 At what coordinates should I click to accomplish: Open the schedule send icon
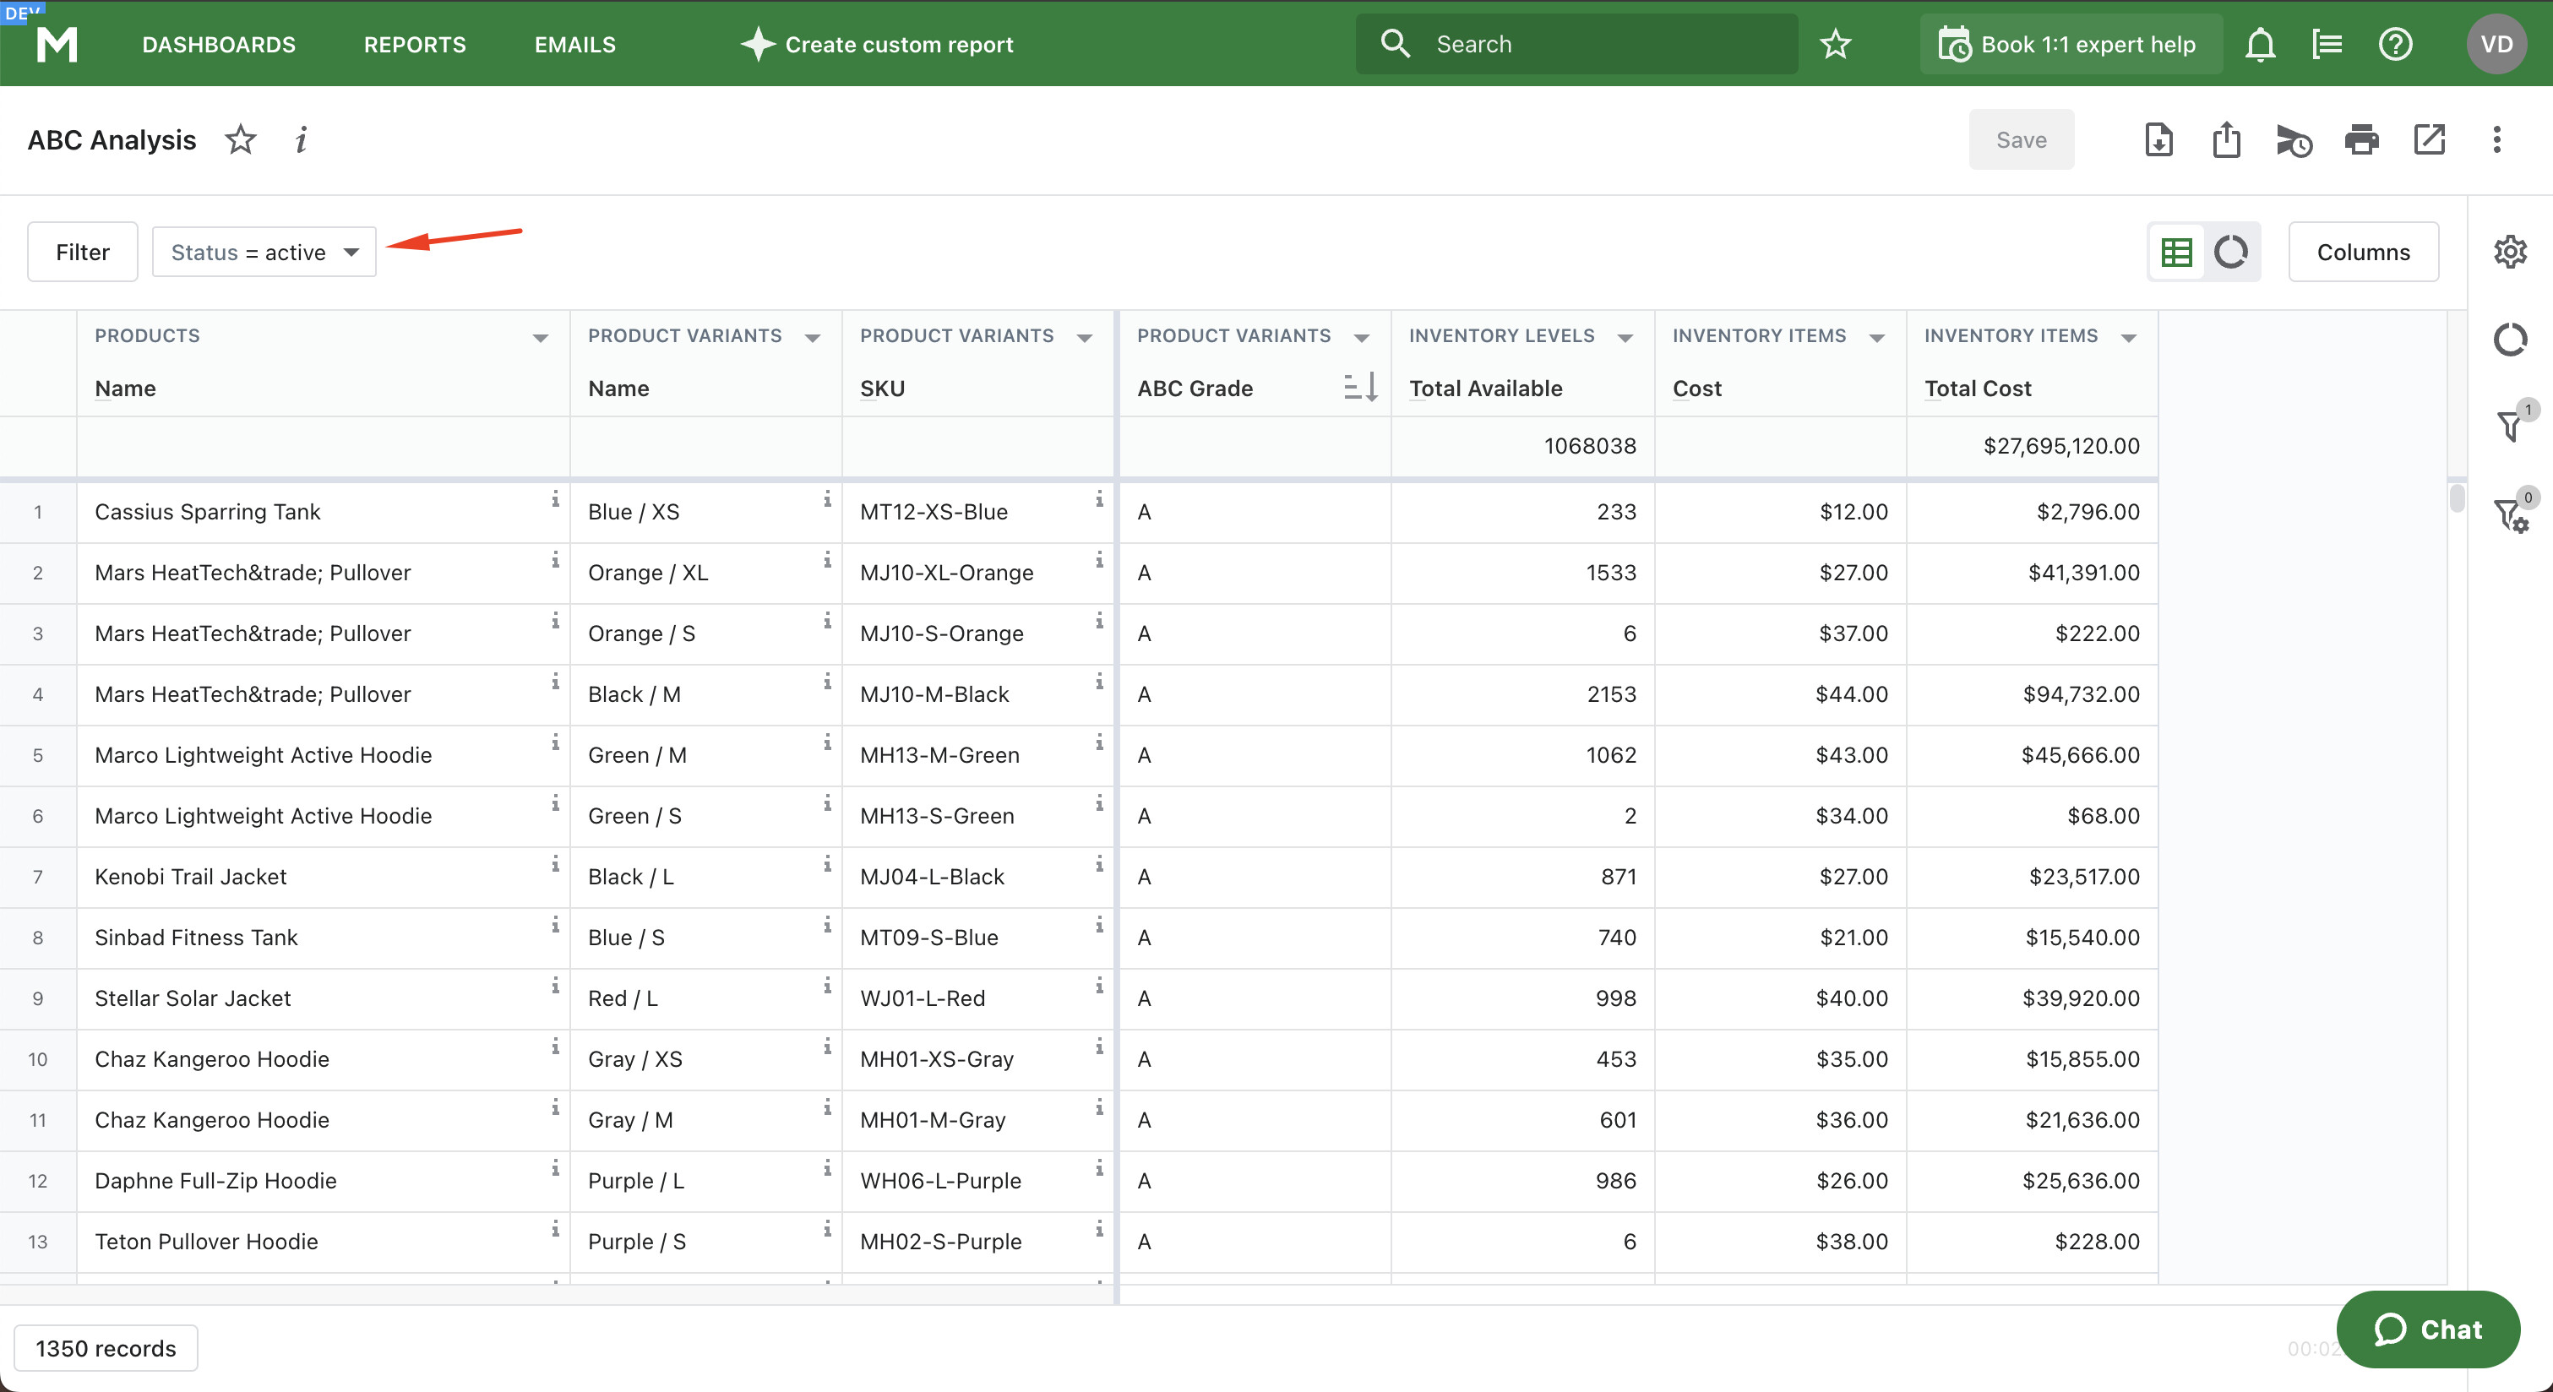click(x=2294, y=141)
